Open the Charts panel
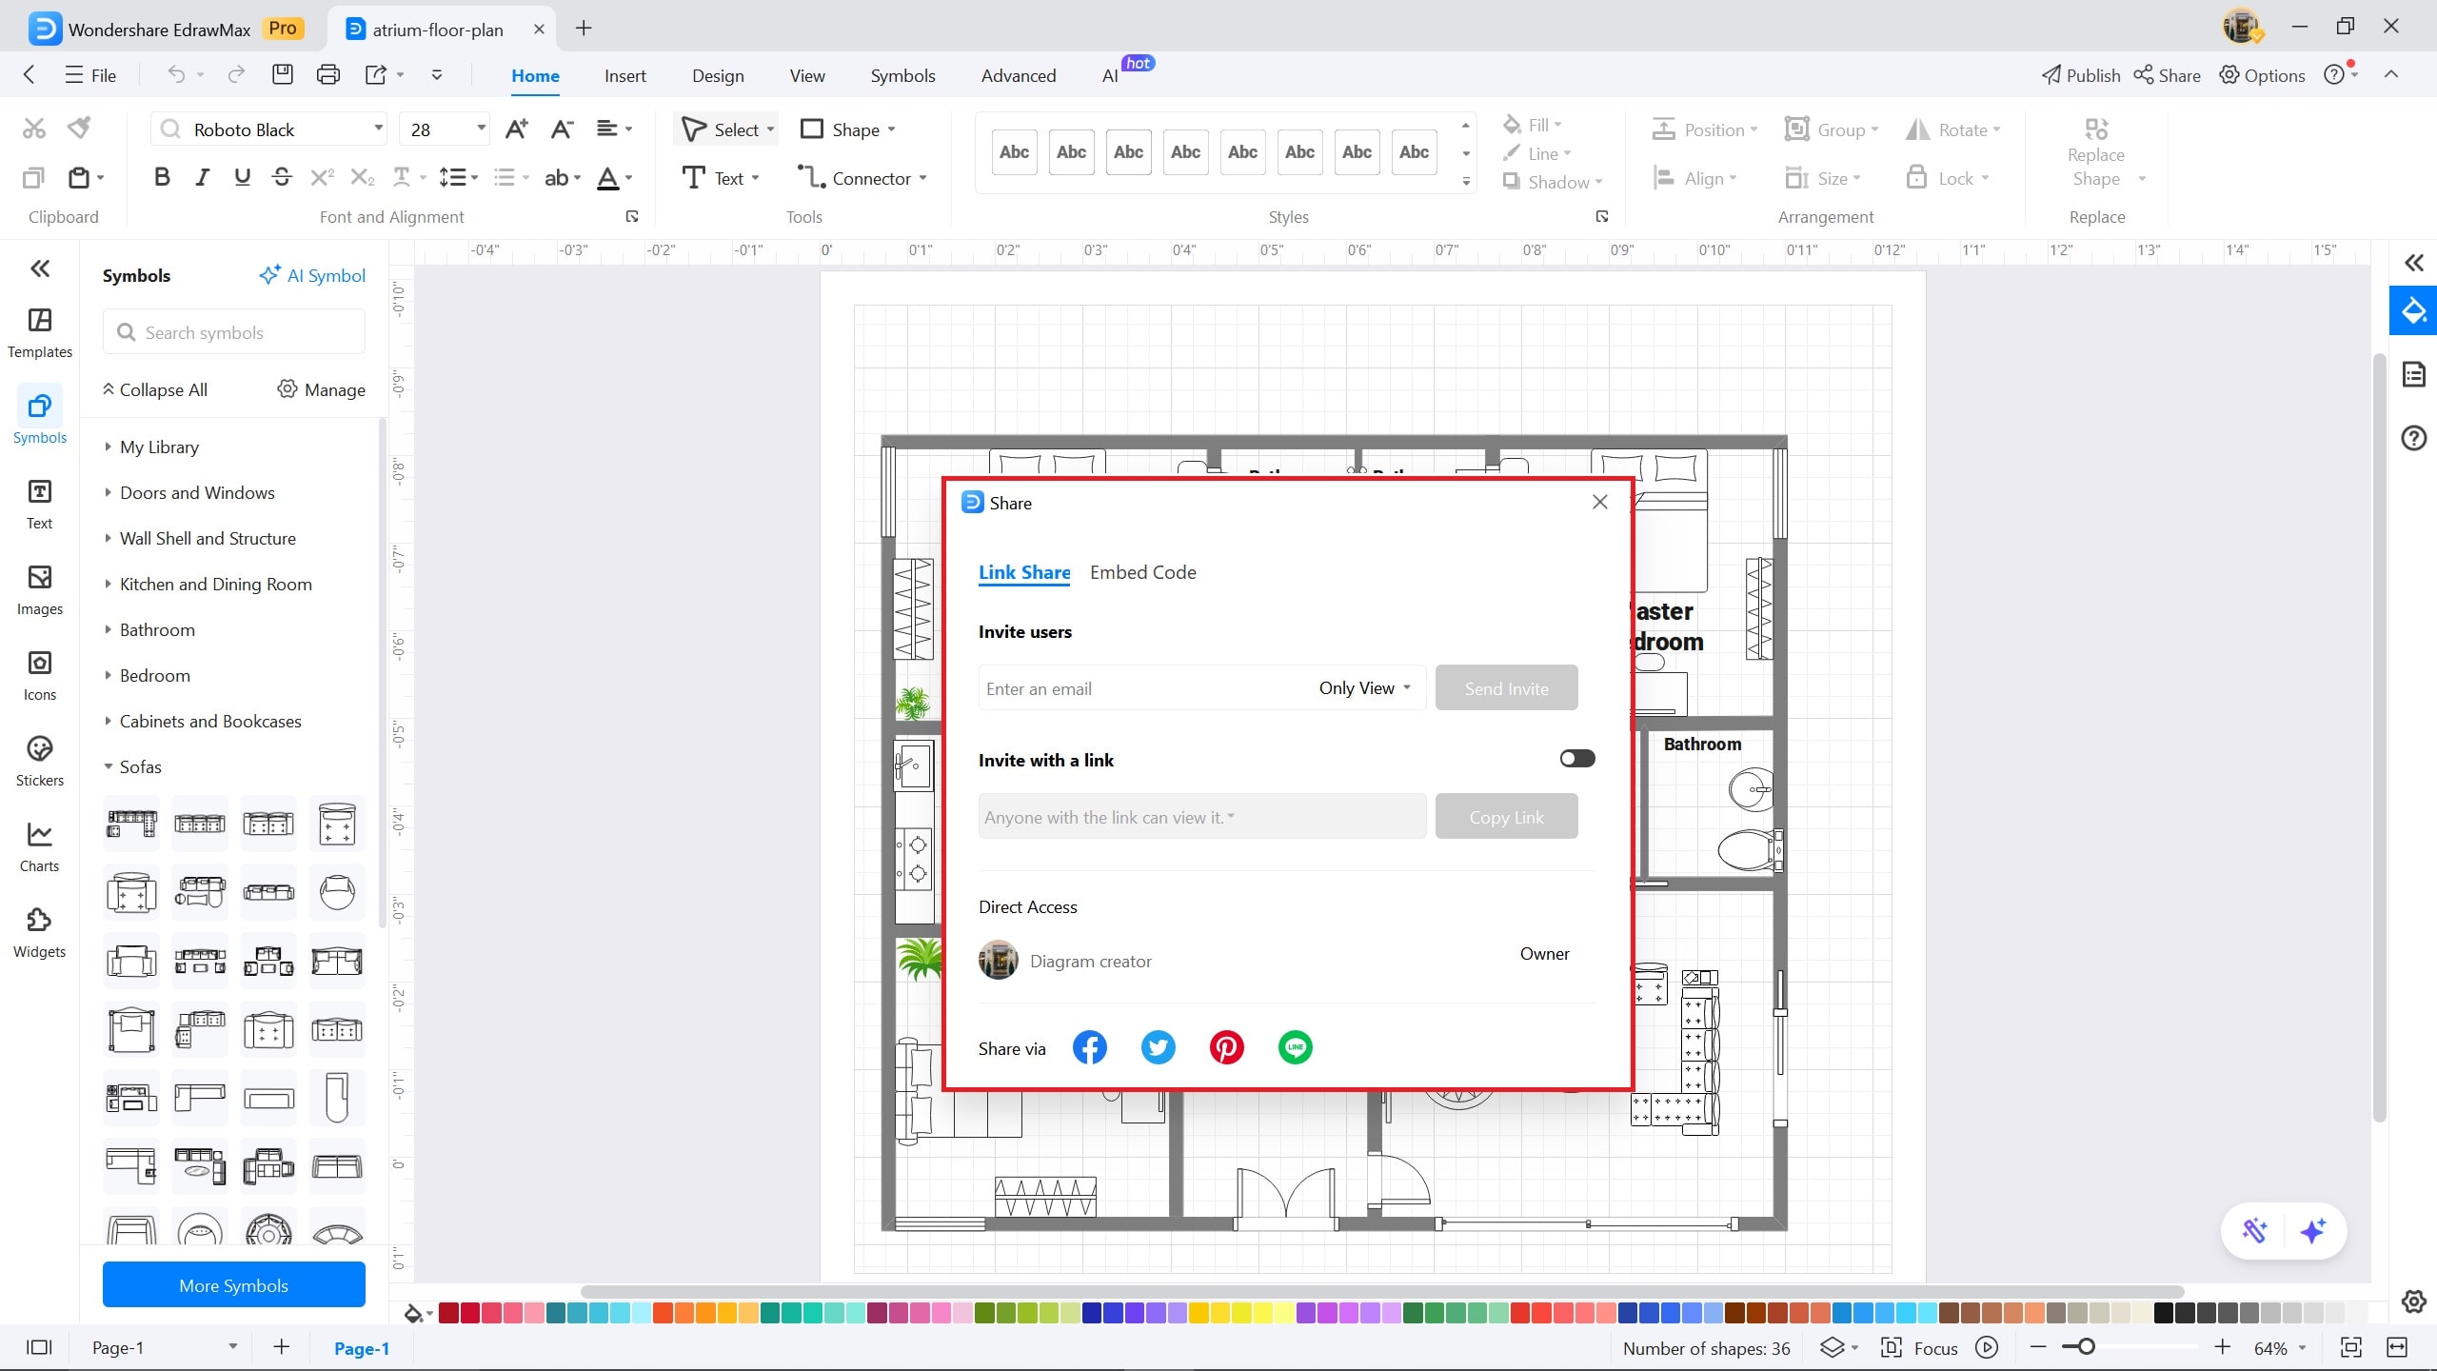The image size is (2437, 1371). pyautogui.click(x=39, y=846)
